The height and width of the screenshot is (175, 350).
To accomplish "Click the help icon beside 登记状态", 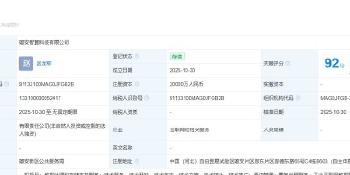I will pyautogui.click(x=137, y=56).
